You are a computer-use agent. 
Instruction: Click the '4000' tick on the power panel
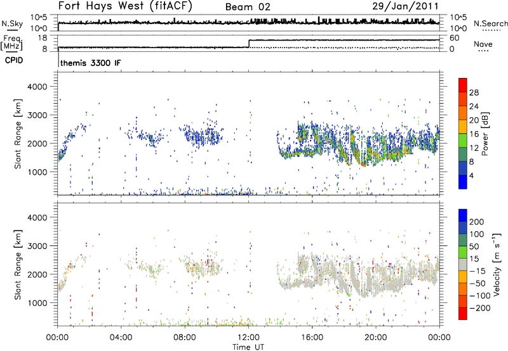[37, 87]
